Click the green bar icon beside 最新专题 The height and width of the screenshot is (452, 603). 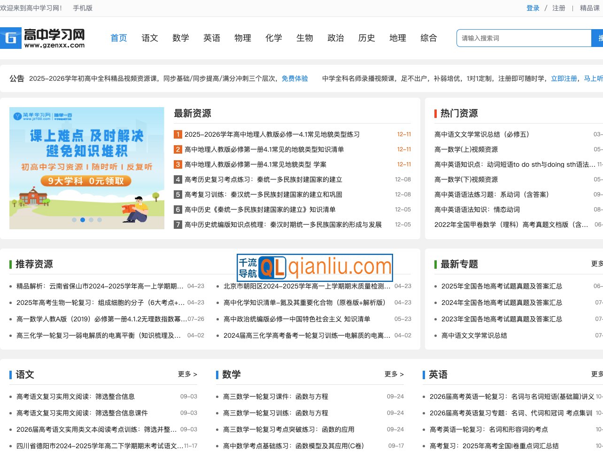[436, 264]
